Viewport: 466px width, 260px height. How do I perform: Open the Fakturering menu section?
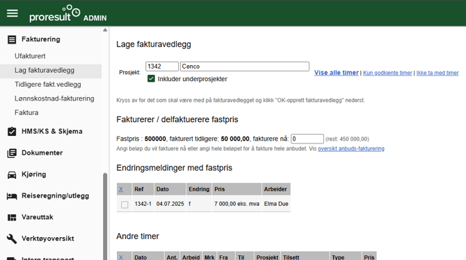coord(41,40)
